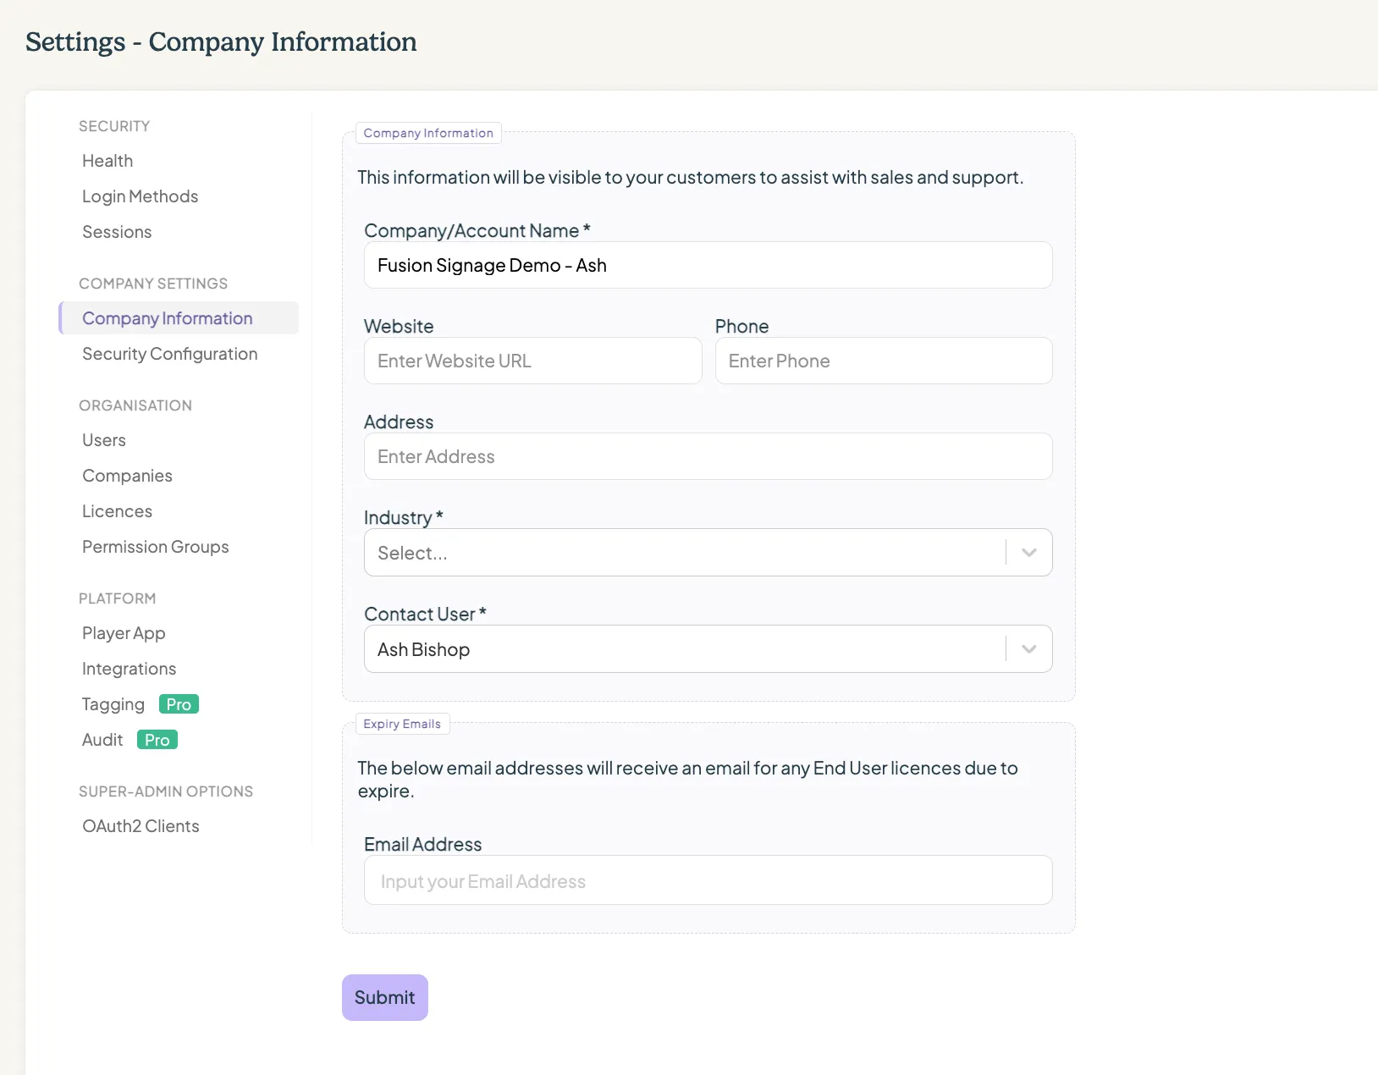Select Company Information in sidebar
Viewport: 1378px width, 1075px height.
(x=179, y=318)
